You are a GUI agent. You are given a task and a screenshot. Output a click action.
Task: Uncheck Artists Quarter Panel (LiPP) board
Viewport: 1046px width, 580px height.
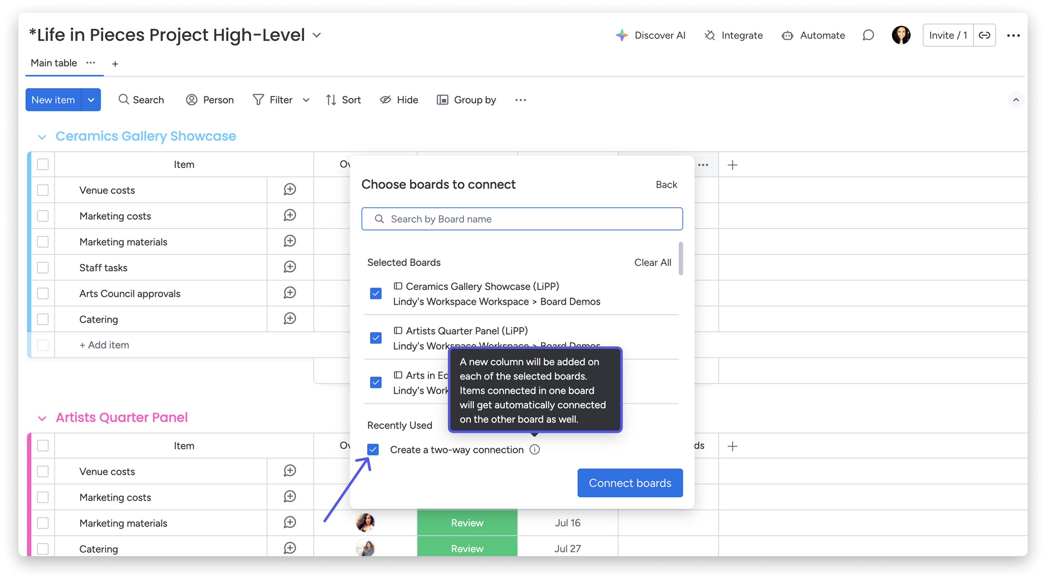pos(375,338)
